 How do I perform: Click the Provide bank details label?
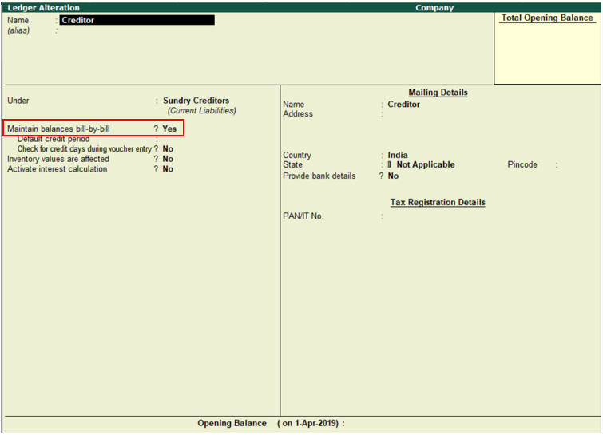coord(319,176)
